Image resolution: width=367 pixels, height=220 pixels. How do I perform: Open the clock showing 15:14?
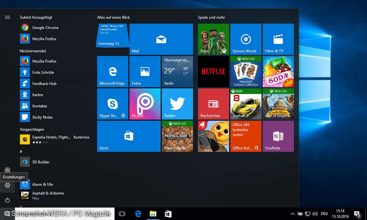pyautogui.click(x=340, y=214)
